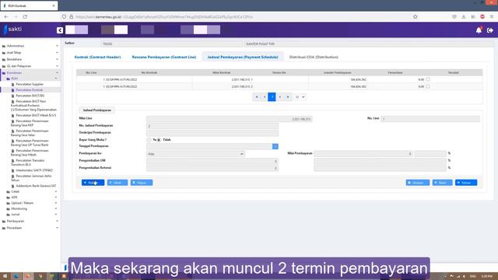Collapse the sidebar with the arrow icon
The width and height of the screenshot is (498, 280).
tap(60, 30)
